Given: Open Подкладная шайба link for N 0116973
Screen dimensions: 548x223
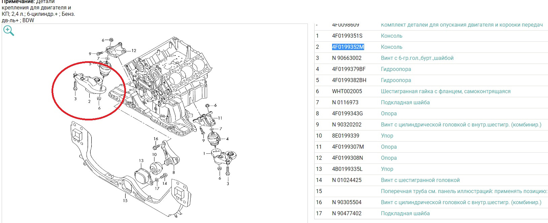Looking at the screenshot, I should pyautogui.click(x=405, y=103).
